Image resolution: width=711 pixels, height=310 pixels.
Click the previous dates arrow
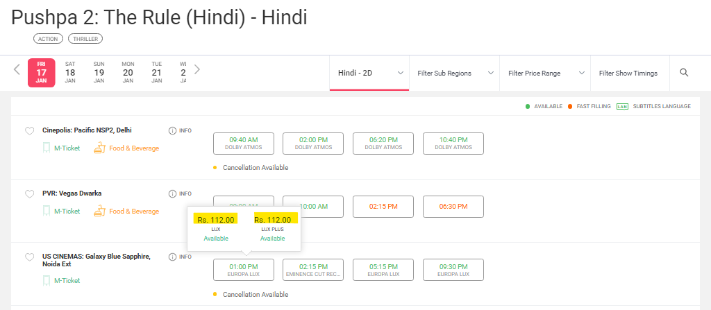[17, 69]
